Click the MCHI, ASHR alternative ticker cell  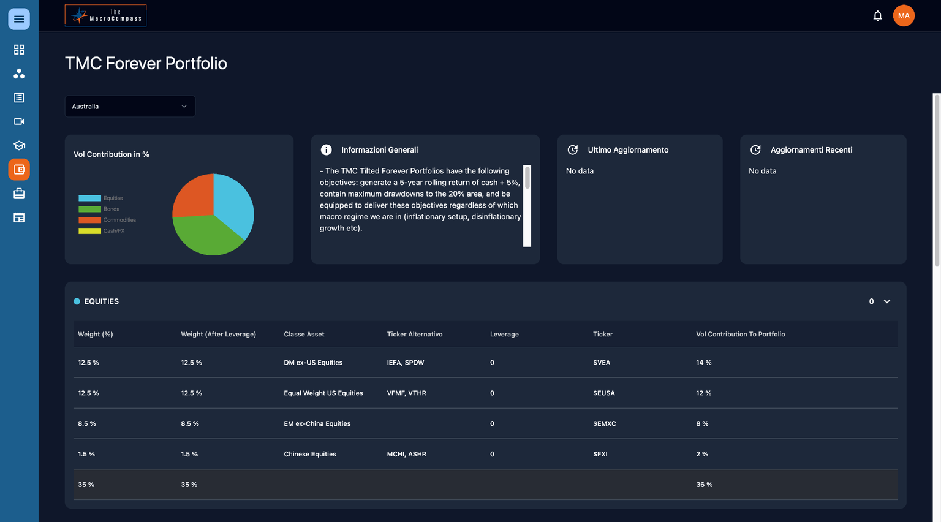(x=407, y=455)
